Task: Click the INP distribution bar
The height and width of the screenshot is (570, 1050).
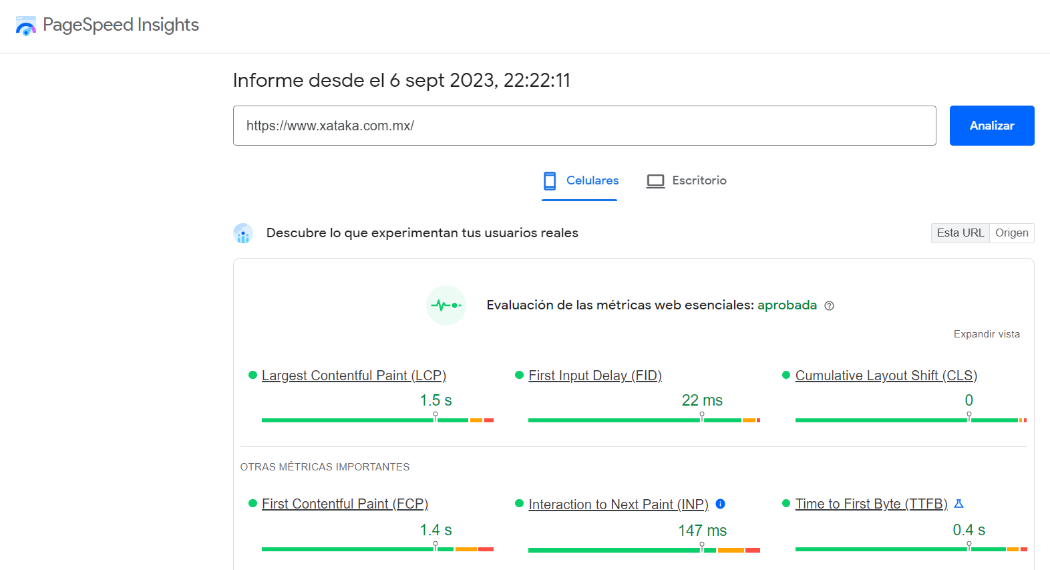Action: coord(644,550)
